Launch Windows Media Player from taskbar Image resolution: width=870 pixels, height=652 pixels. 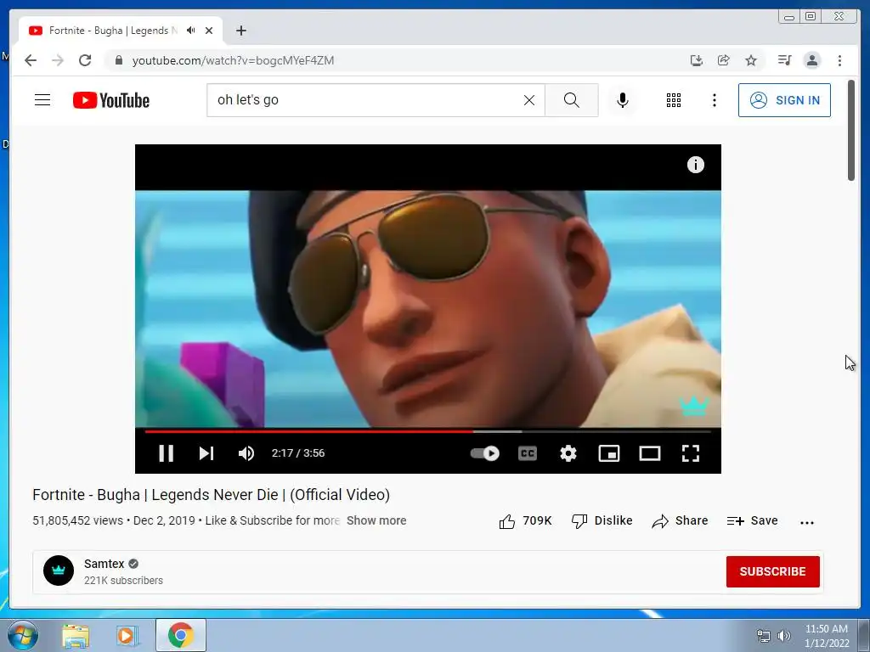[x=127, y=636]
